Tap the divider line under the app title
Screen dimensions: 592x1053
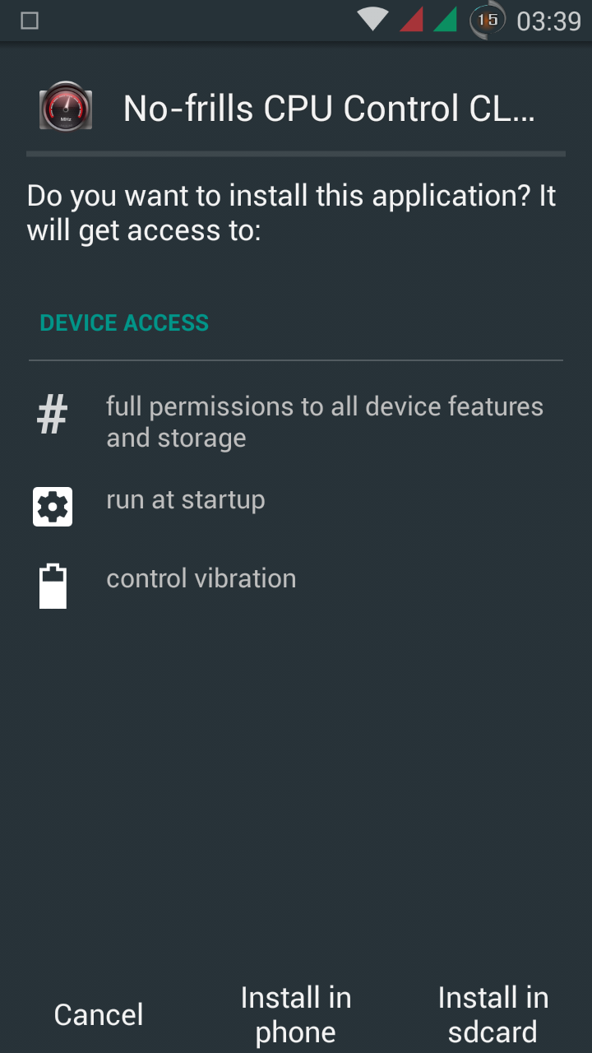click(x=296, y=154)
